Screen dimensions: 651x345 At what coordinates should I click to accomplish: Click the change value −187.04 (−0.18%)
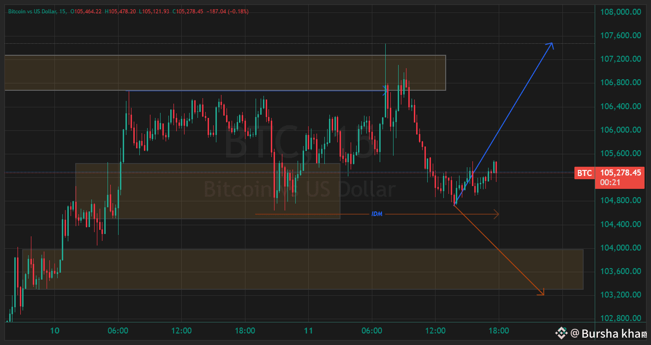point(227,12)
